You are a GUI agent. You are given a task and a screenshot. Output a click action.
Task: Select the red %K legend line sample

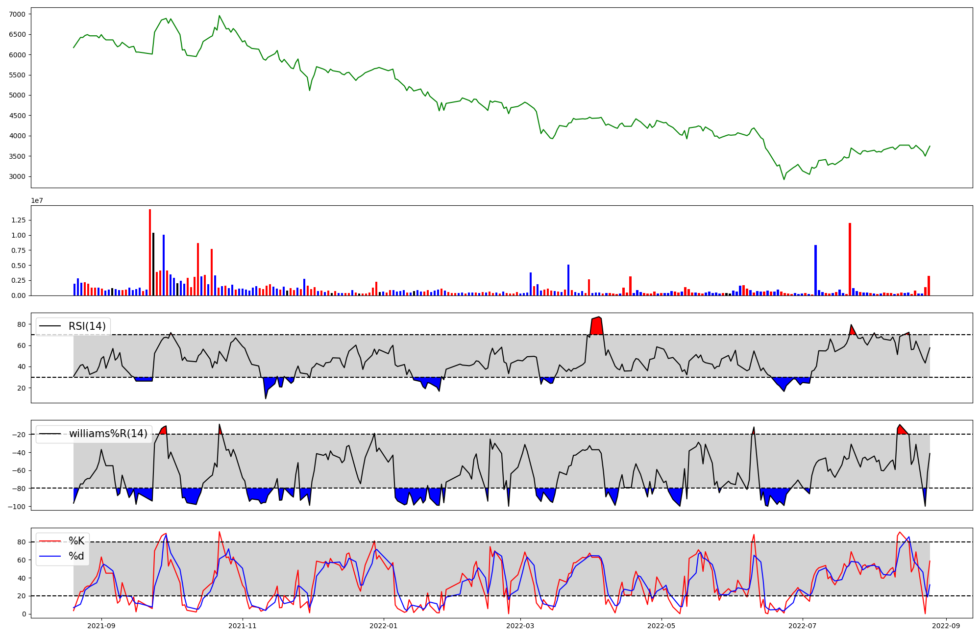[x=49, y=541]
